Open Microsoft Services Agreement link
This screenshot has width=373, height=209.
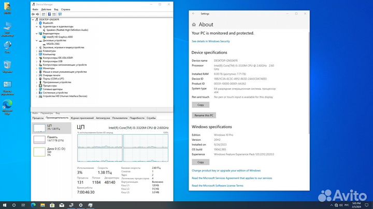click(232, 178)
